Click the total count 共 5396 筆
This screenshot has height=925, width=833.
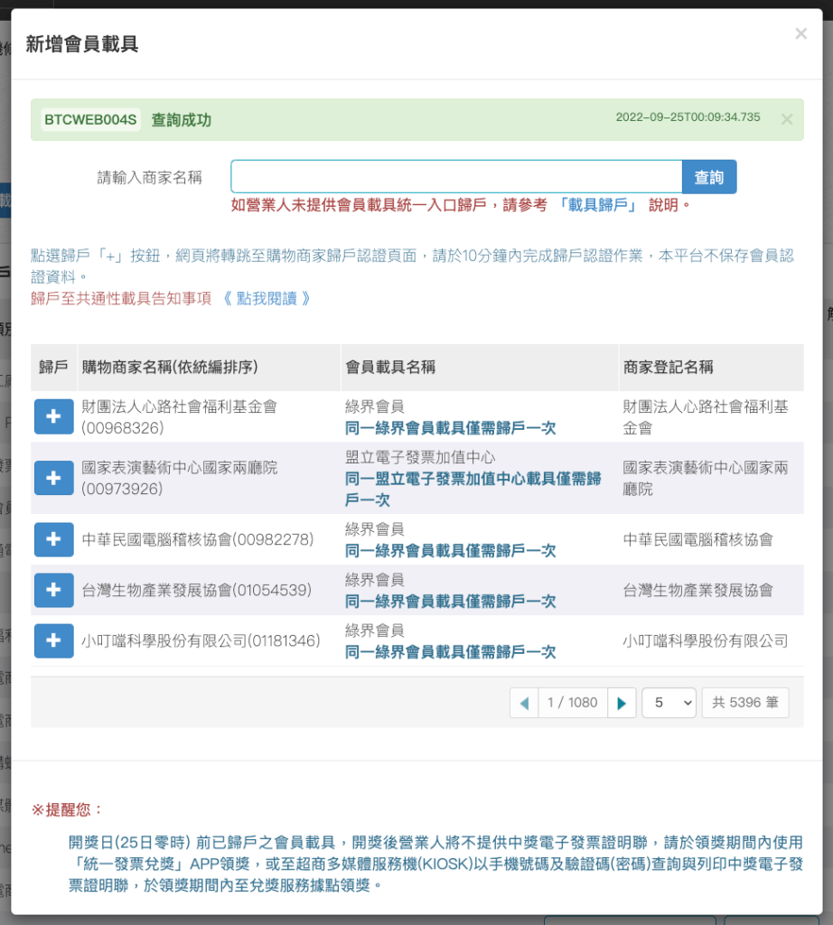click(745, 703)
